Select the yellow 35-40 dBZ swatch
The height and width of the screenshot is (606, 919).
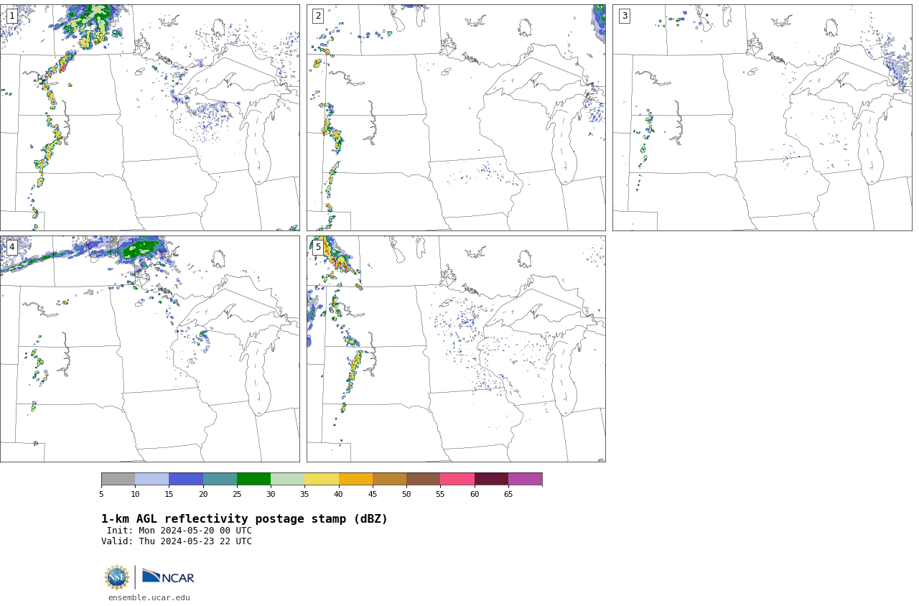click(322, 479)
